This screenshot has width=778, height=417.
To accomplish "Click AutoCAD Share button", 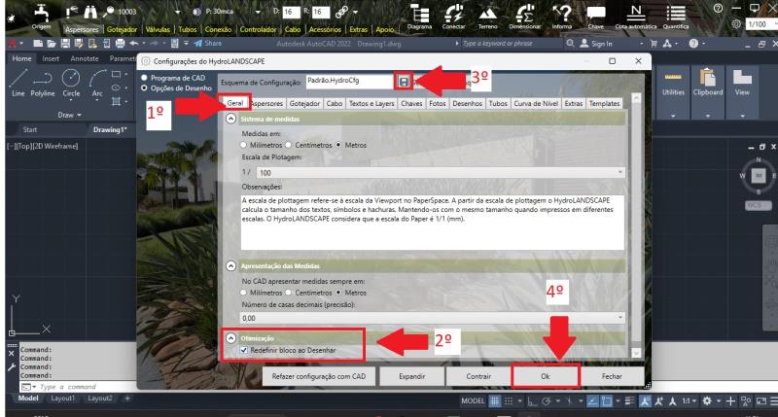I will [x=208, y=44].
